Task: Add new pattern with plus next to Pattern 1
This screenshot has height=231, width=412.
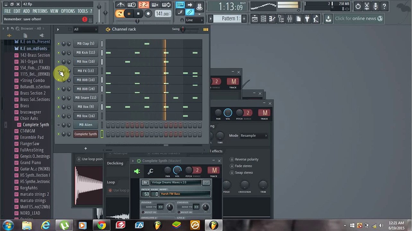Action: 244,19
